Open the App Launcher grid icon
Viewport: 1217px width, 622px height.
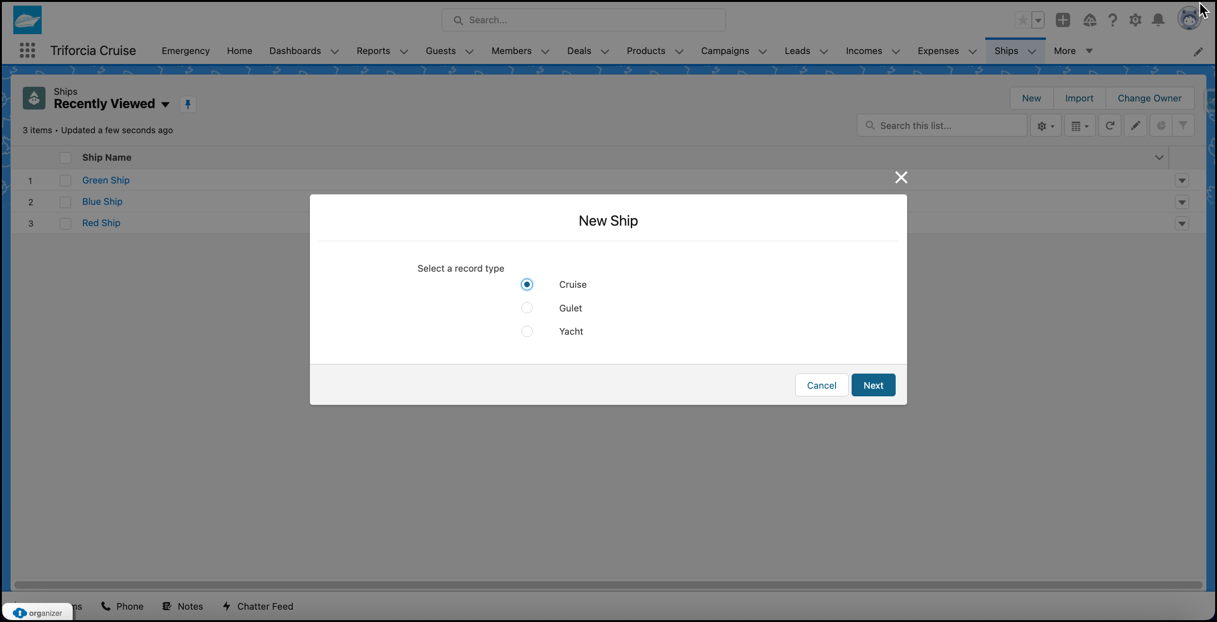pyautogui.click(x=27, y=50)
